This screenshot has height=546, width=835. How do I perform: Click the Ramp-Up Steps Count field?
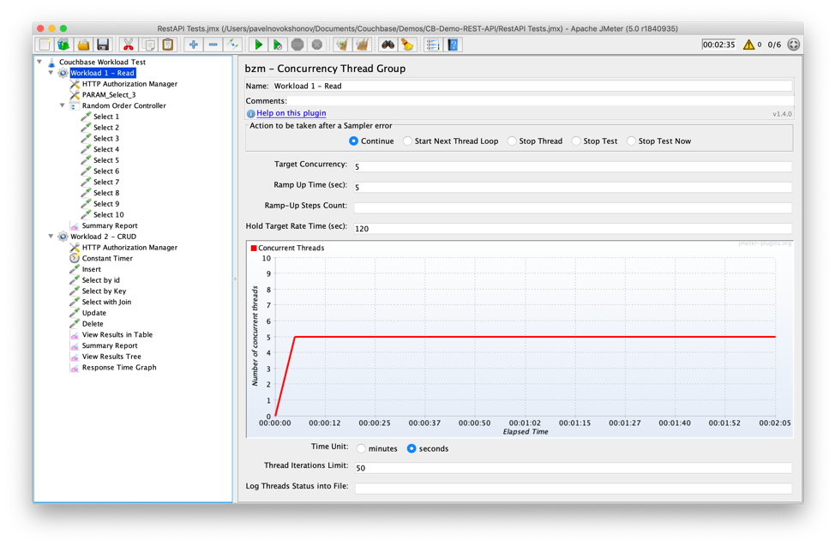pyautogui.click(x=573, y=207)
